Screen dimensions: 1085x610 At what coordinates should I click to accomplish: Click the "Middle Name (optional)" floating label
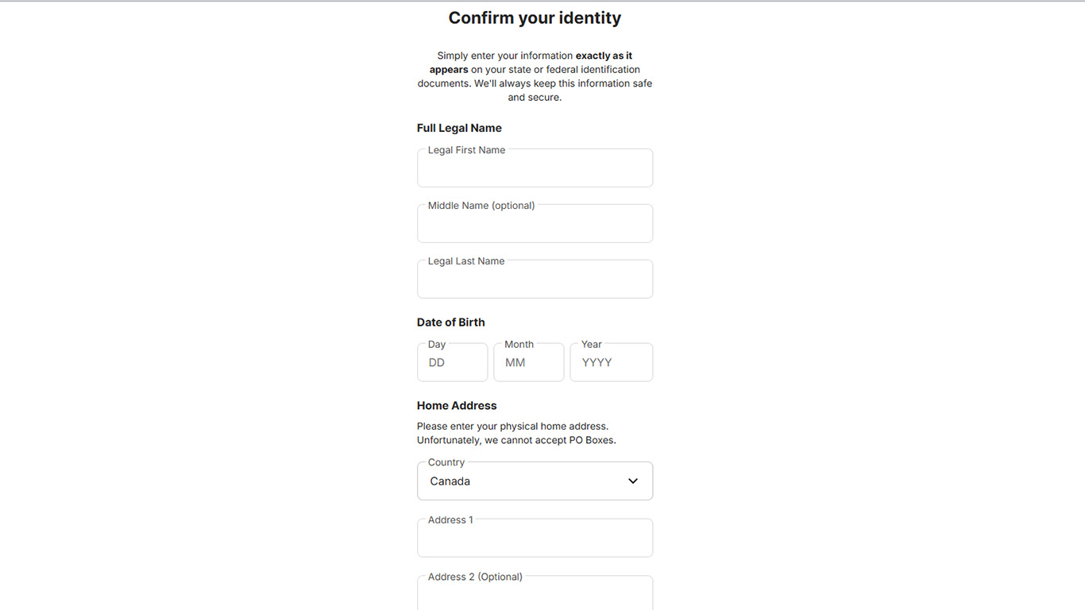point(481,206)
